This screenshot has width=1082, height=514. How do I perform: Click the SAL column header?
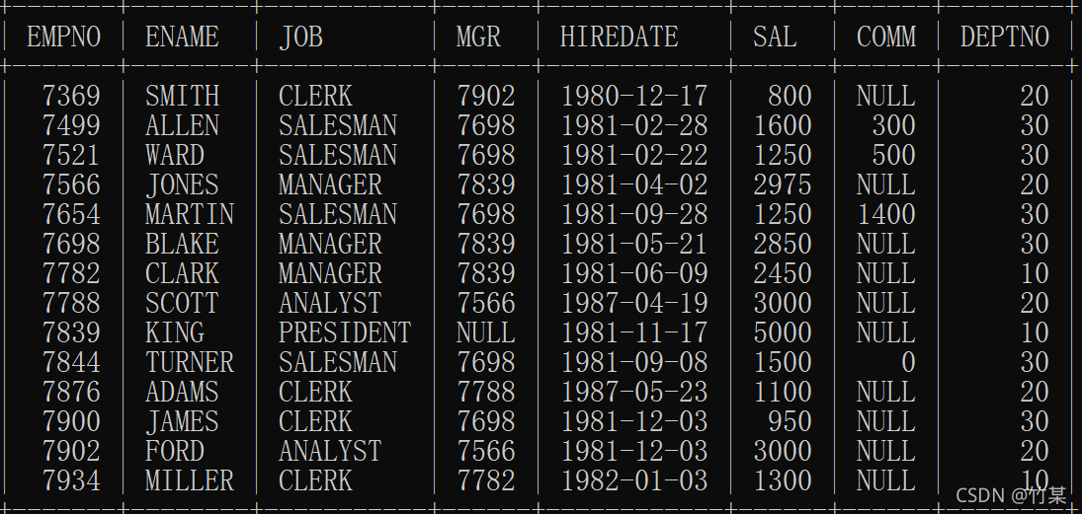[x=775, y=37]
